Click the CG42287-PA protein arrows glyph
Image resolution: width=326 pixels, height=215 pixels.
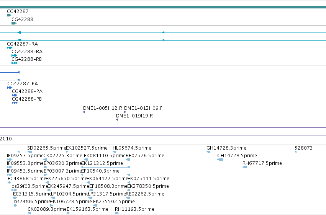(10, 88)
